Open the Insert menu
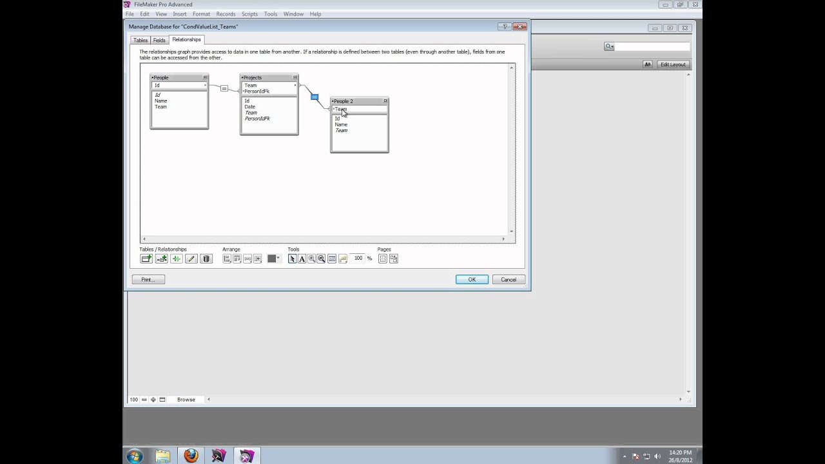This screenshot has height=464, width=825. point(180,14)
